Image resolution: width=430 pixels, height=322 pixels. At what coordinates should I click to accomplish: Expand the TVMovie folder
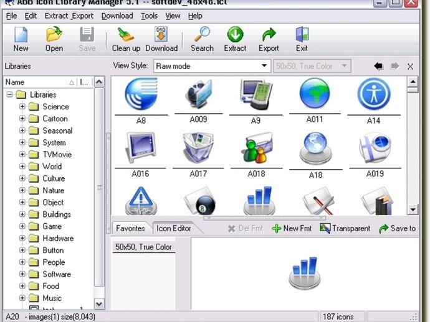coord(22,154)
